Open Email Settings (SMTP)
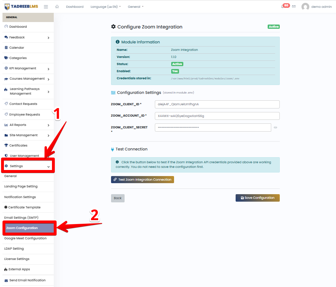 point(21,217)
